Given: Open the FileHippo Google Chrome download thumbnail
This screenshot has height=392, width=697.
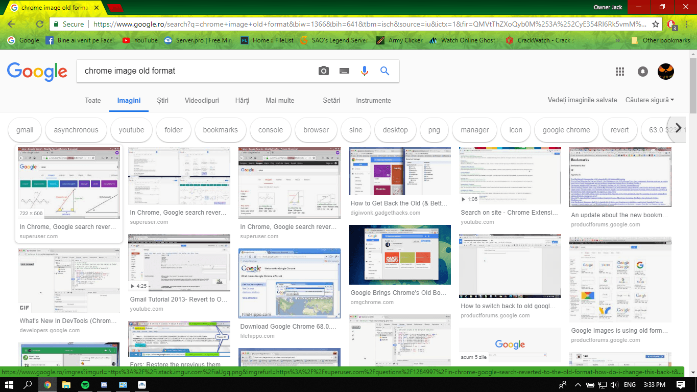Looking at the screenshot, I should coord(289,284).
